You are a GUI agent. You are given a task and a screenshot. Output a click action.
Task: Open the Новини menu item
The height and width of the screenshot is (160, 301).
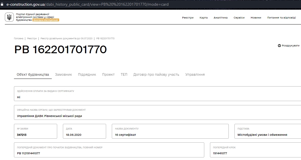pos(256,18)
